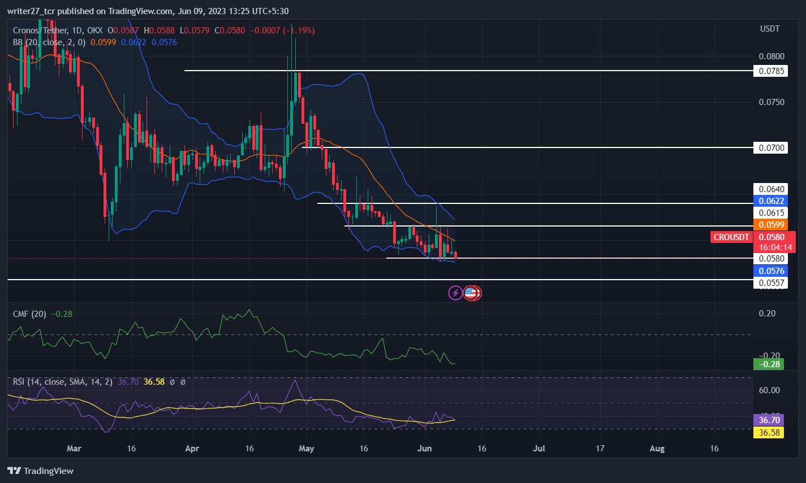Viewport: 806px width, 483px height.
Task: Select the 0.0700 white horizontal line
Action: (x=527, y=147)
